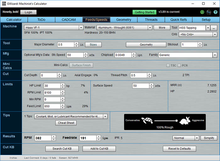This screenshot has width=220, height=161.
Task: Click the Getting Started button
Action: tap(144, 12)
